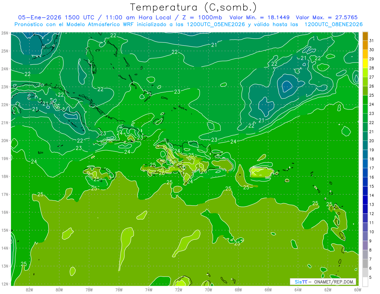Click the '78W' longitude axis label
Screen dimensions: 380x294
(x=89, y=290)
